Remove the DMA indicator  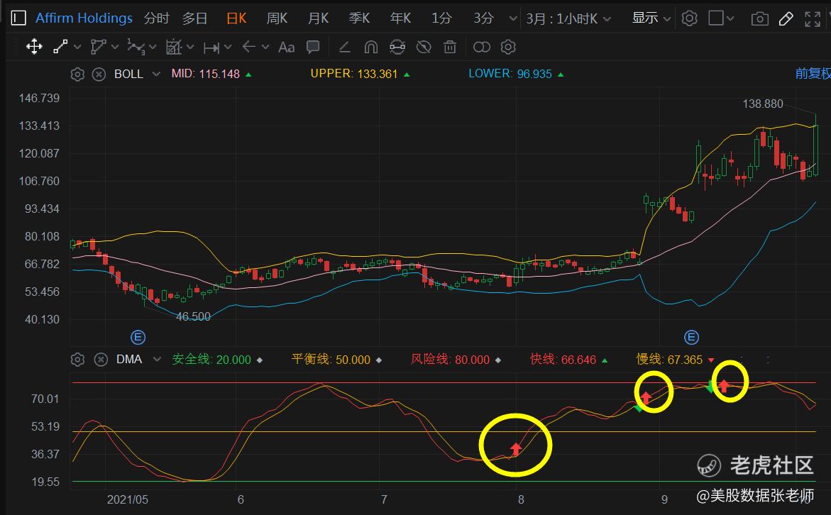(x=101, y=360)
